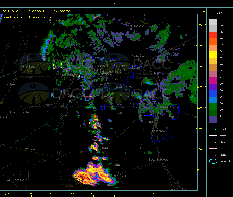Click the G_Campos map label
The image size is (233, 197).
176,76
